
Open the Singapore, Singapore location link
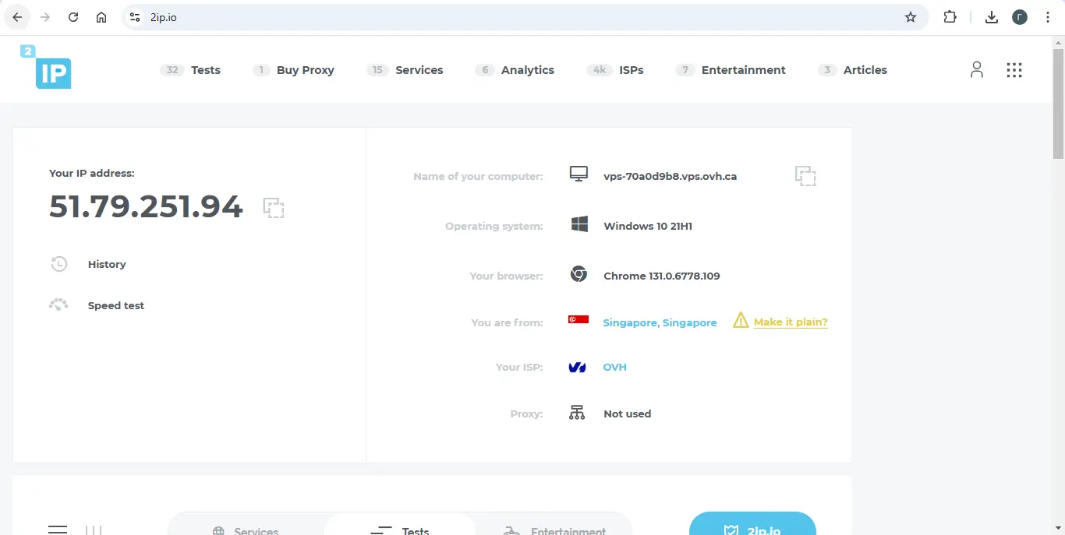tap(660, 322)
